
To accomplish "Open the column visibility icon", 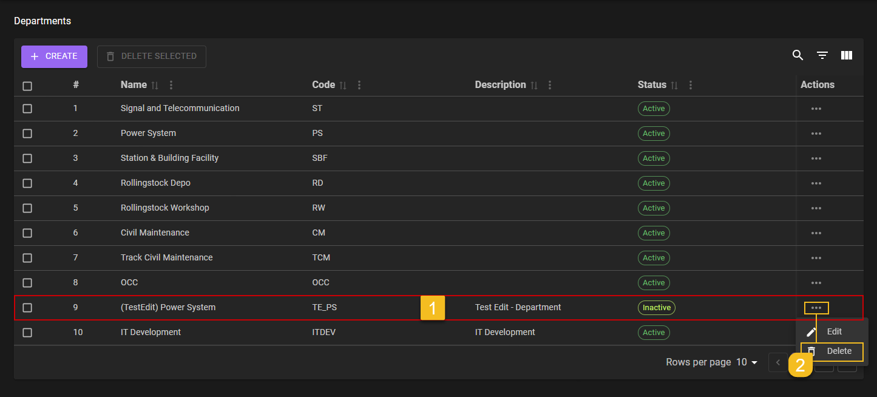I will 847,55.
